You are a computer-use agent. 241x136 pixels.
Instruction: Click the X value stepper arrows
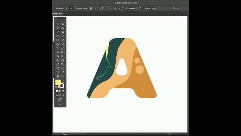pyautogui.click(x=123, y=8)
